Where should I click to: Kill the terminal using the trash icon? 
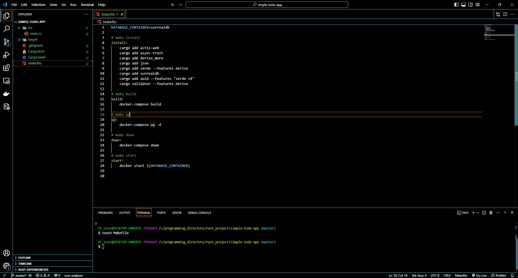click(x=491, y=212)
